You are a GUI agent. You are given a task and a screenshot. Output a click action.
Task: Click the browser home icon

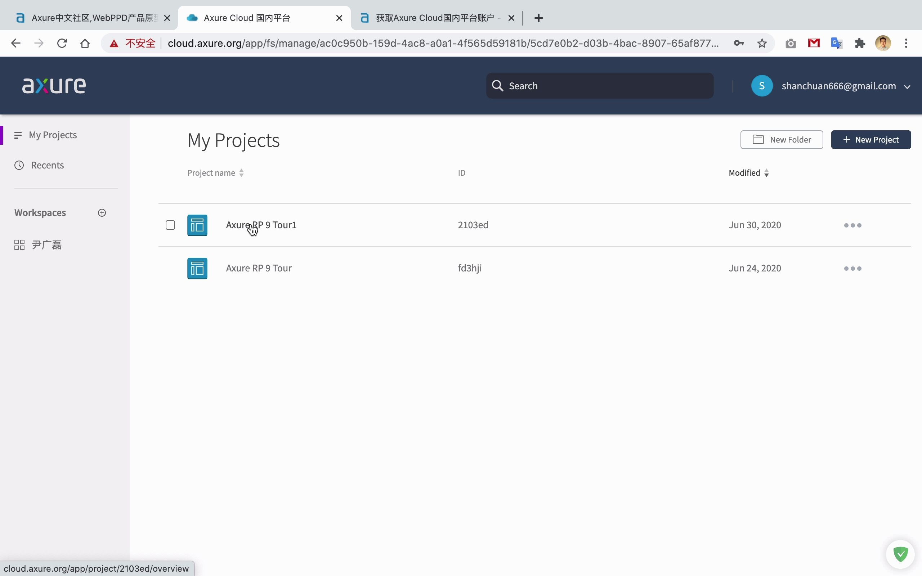[85, 43]
